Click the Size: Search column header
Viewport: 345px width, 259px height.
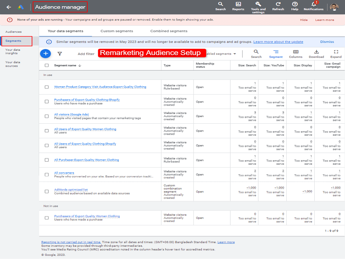point(247,65)
